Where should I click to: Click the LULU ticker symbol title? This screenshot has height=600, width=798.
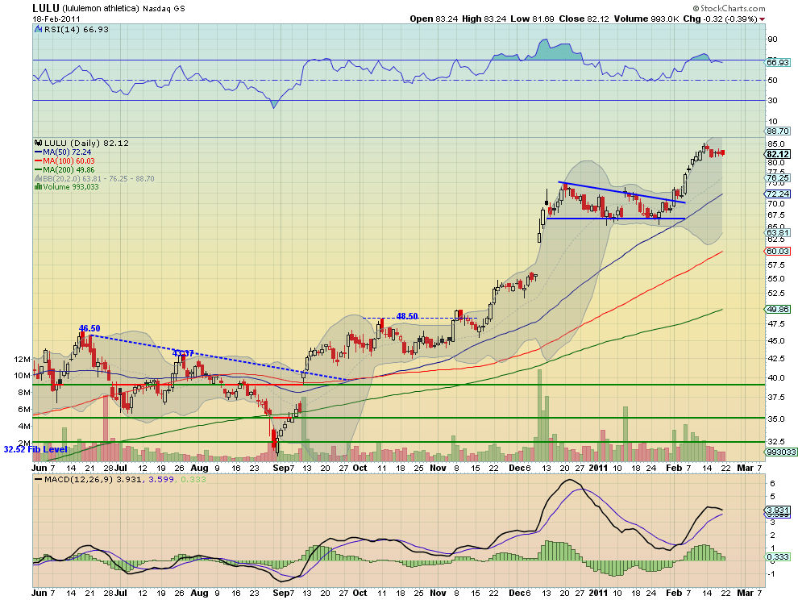[46, 8]
